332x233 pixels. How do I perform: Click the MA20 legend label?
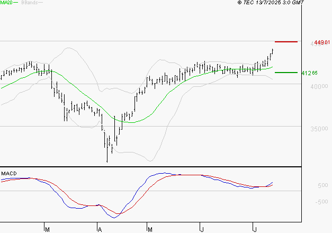(x=6, y=3)
